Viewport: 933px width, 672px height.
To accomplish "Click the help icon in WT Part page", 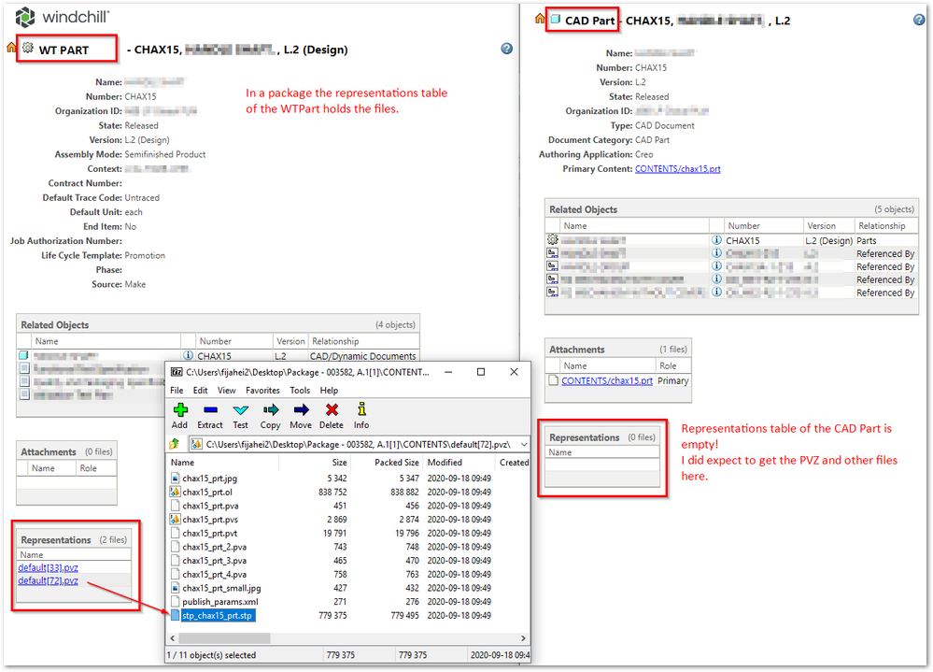I will [506, 49].
